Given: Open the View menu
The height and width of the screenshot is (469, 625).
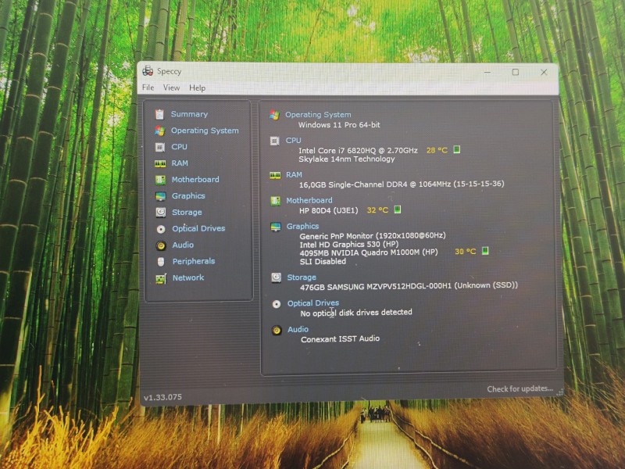Looking at the screenshot, I should tap(171, 88).
